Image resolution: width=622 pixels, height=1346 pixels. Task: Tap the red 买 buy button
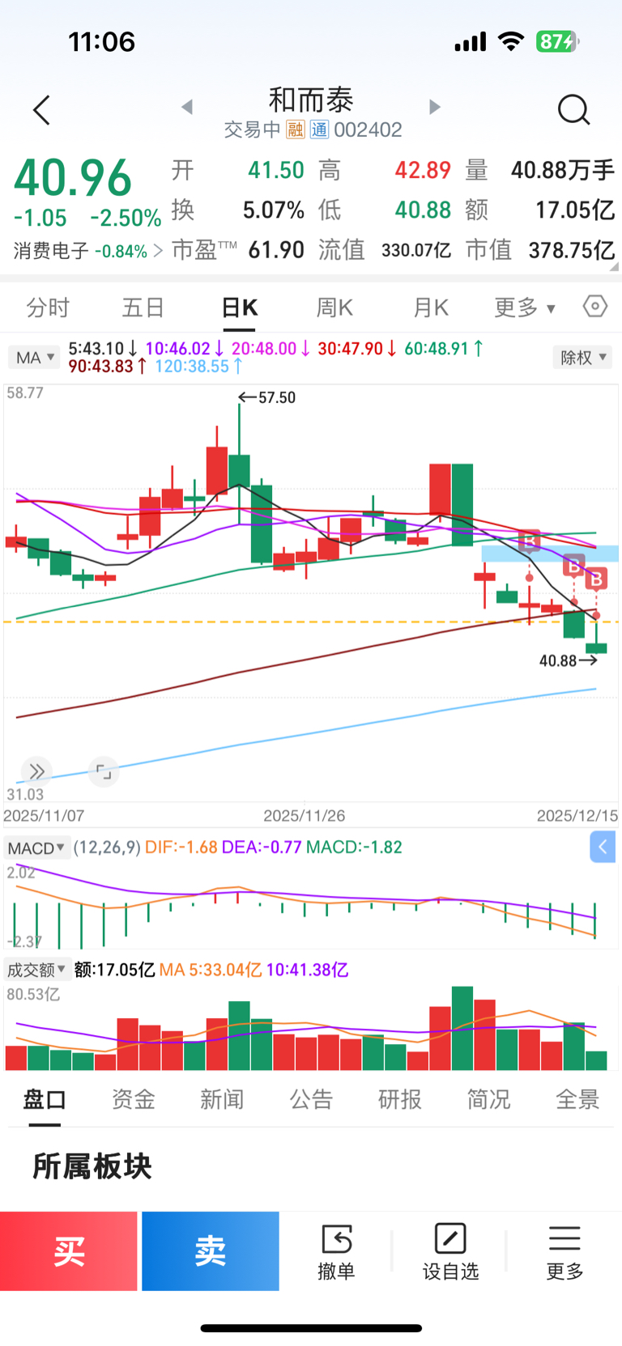tap(69, 1251)
